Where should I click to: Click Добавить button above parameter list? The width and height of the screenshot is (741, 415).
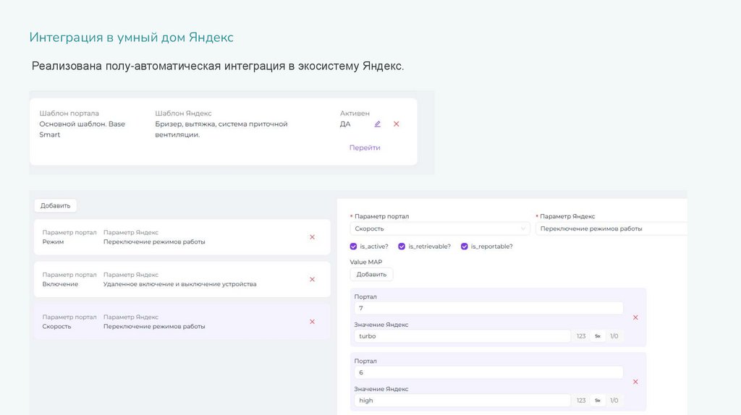click(x=55, y=206)
